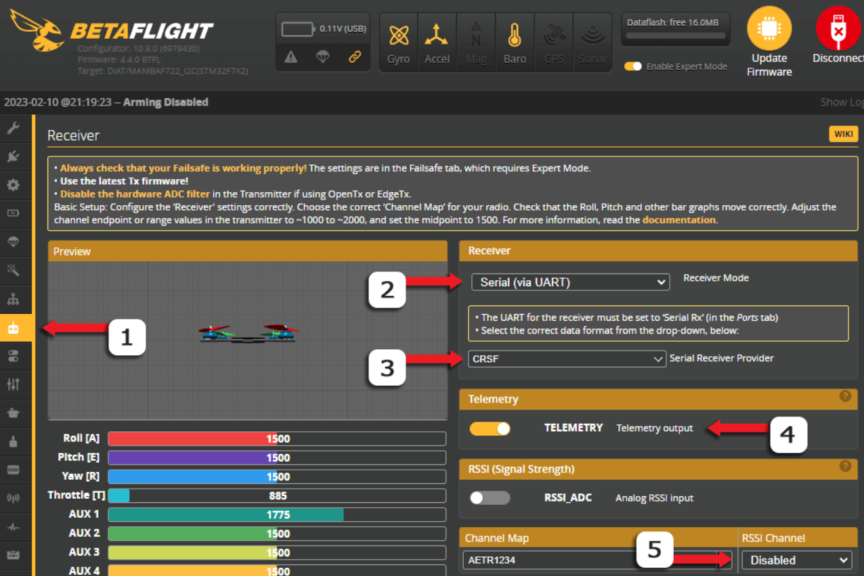
Task: Turn off the TELEMETRY output switch
Action: (x=490, y=428)
